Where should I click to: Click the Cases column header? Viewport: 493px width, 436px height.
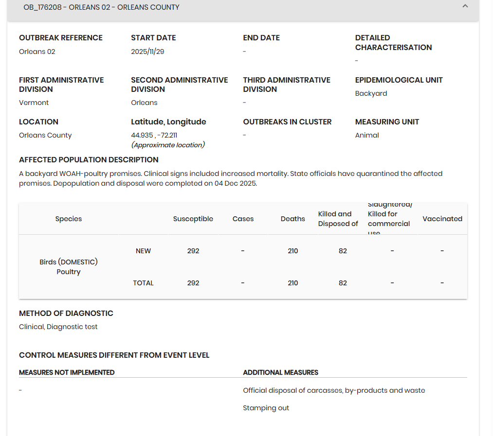coord(243,219)
